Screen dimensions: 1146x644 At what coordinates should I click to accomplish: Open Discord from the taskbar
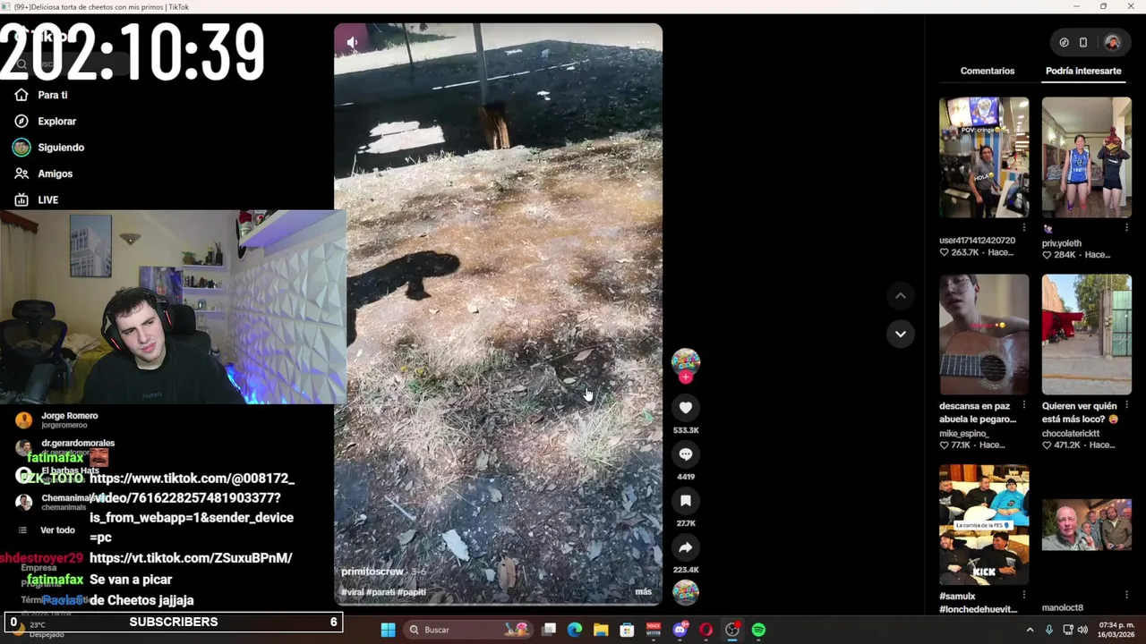(680, 630)
